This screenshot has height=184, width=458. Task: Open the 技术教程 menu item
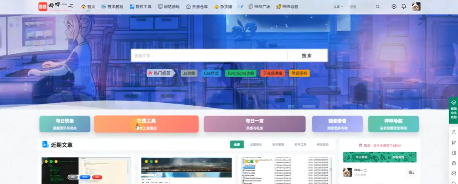click(112, 6)
